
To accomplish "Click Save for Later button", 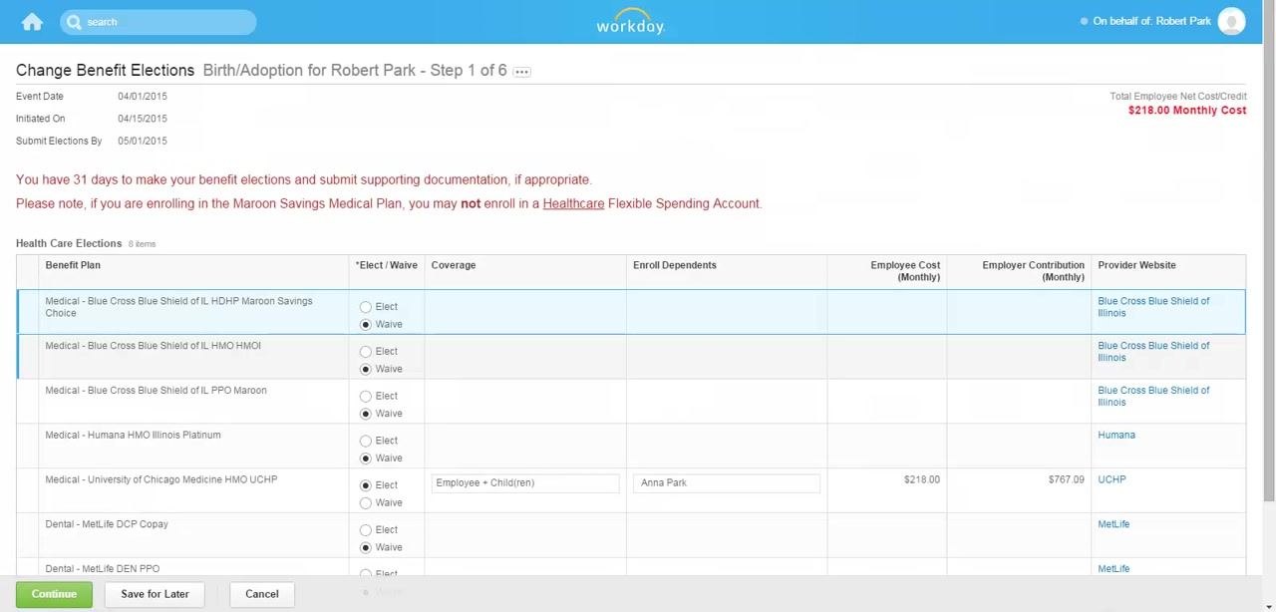I will (x=155, y=595).
